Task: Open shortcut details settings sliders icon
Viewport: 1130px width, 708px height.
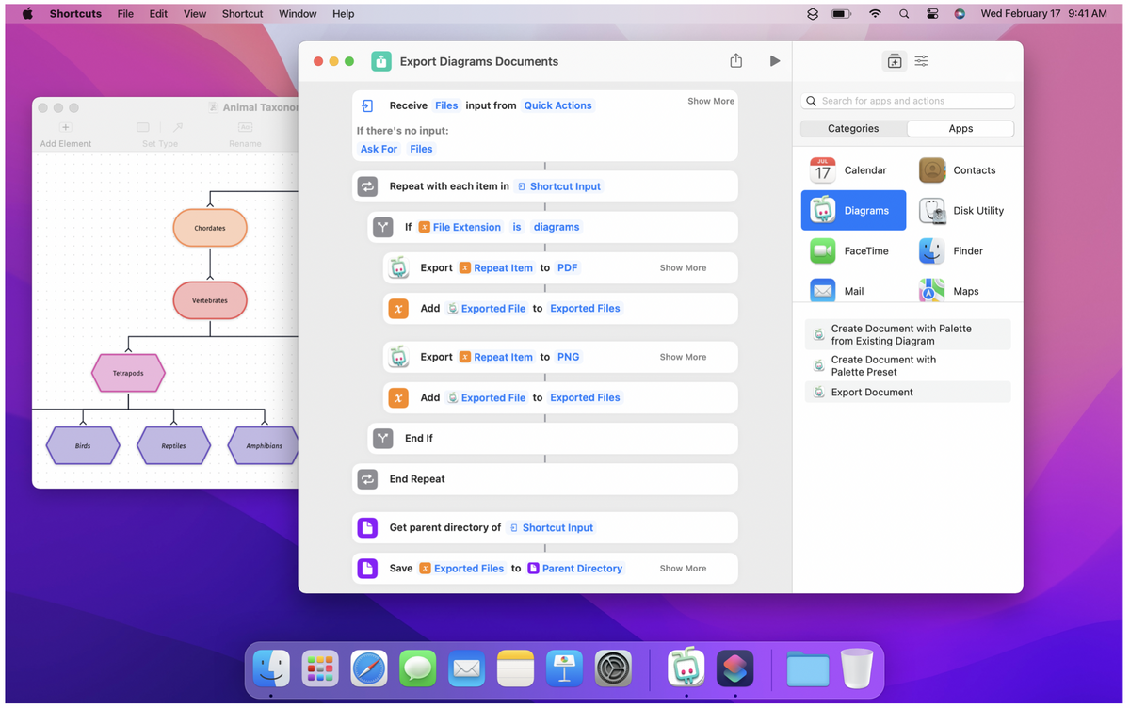Action: [x=921, y=61]
